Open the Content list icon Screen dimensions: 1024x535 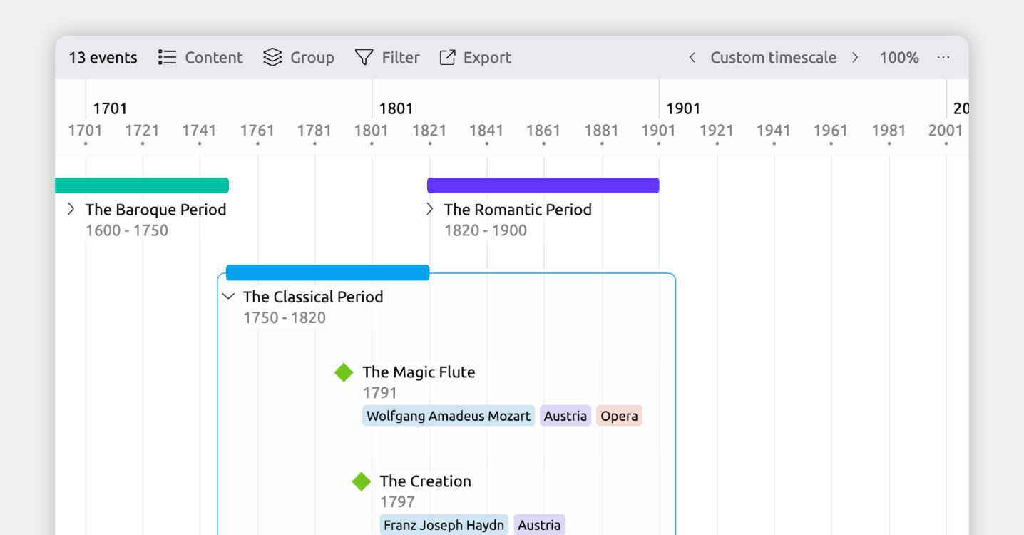point(167,58)
